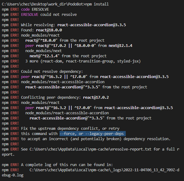The height and width of the screenshot is (181, 184).
Task: Click 'react@"^18.0.0" from the root project'
Action: [x=65, y=41]
